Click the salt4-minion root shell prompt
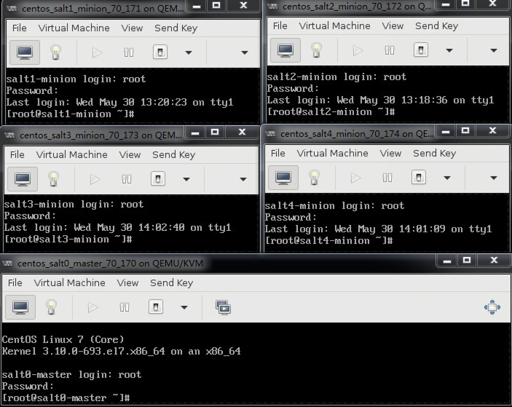512x407 pixels. (x=329, y=241)
